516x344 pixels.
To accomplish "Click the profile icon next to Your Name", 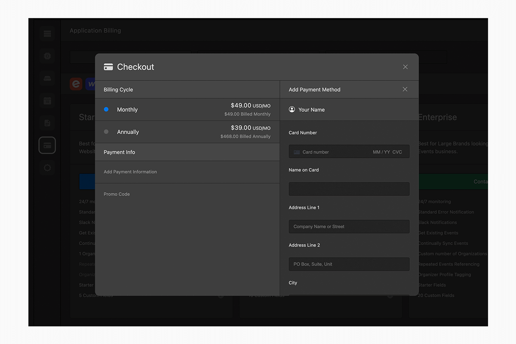I will click(x=292, y=110).
